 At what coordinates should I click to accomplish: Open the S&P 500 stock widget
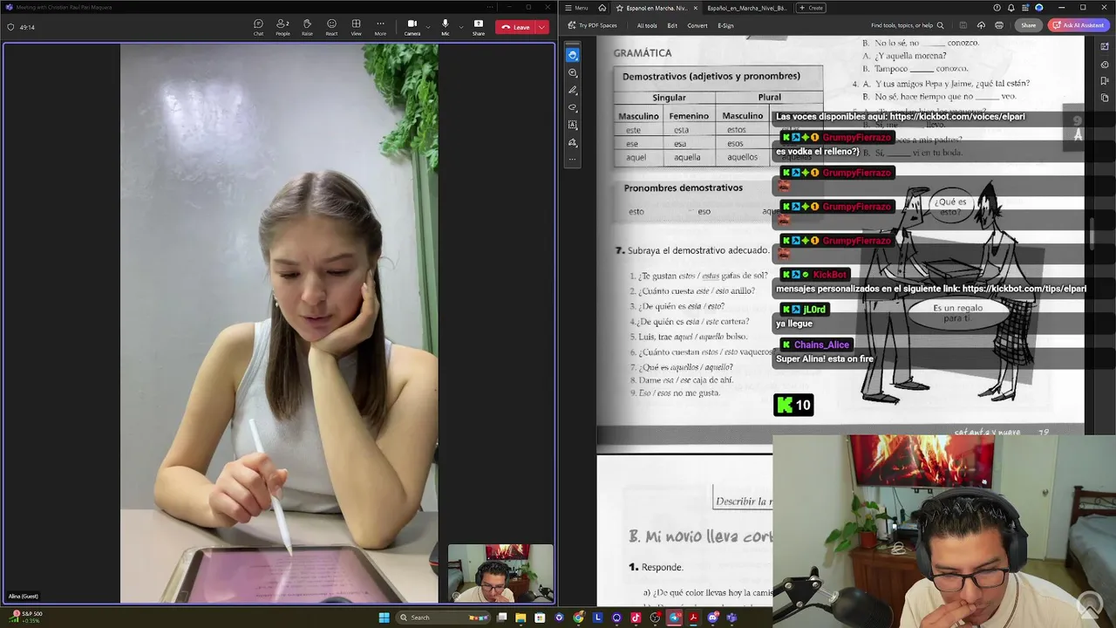(26, 617)
